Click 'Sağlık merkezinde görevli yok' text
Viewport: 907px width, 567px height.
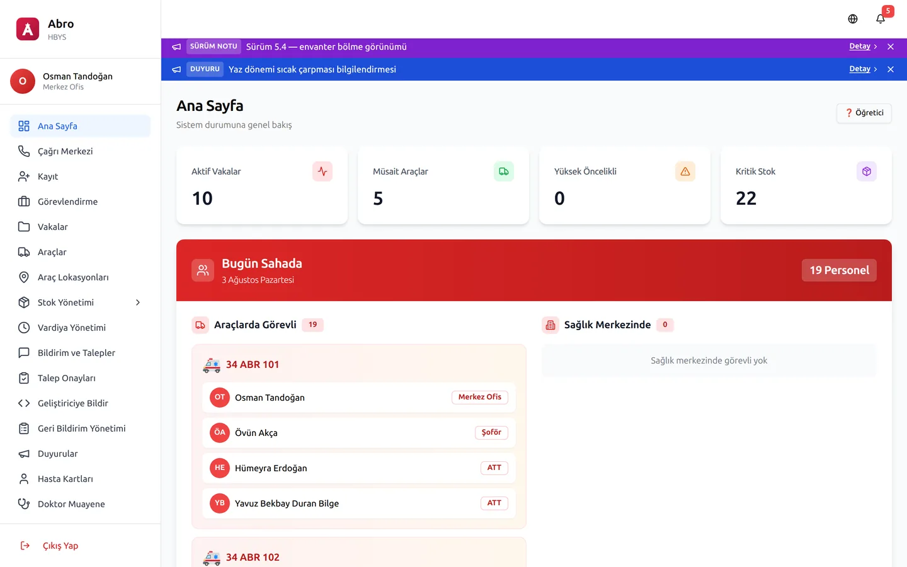[x=709, y=360]
